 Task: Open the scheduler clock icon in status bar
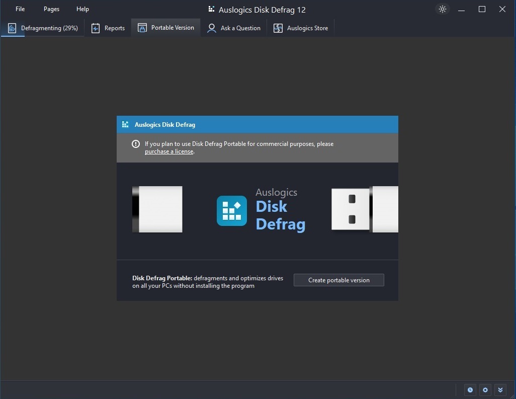[x=470, y=390]
